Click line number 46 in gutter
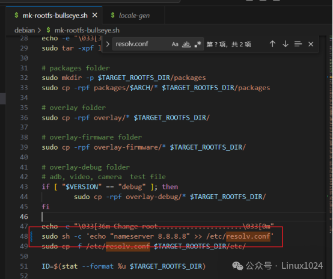Image resolution: width=333 pixels, height=279 pixels. [24, 216]
